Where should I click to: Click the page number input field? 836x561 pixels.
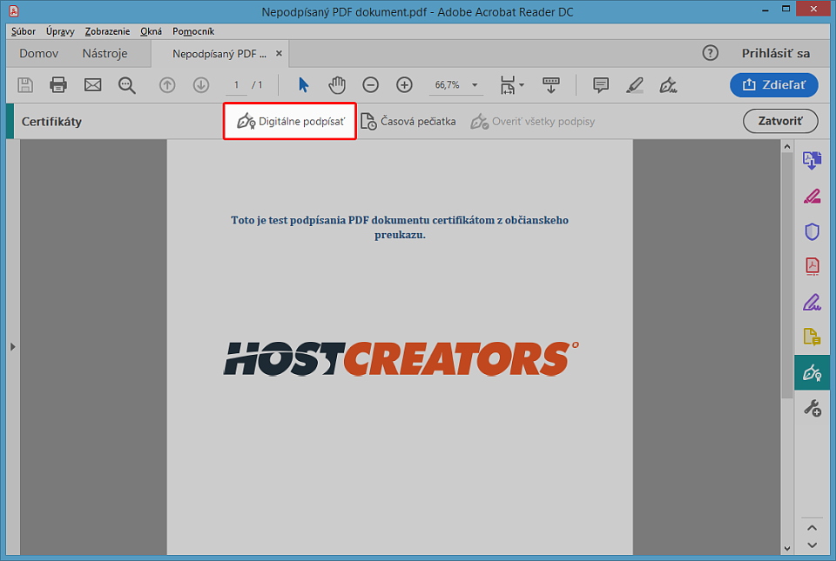click(x=236, y=84)
